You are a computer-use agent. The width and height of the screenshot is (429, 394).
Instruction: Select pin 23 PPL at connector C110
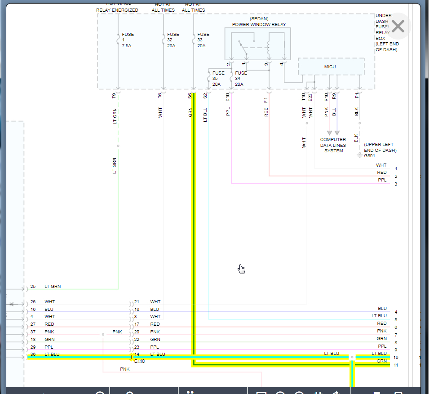tap(146, 347)
